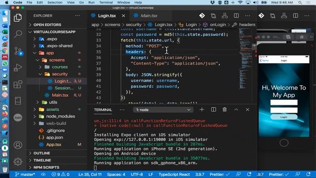Open the Run menu
This screenshot has height=178, width=316.
click(x=91, y=2)
